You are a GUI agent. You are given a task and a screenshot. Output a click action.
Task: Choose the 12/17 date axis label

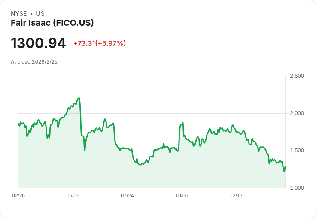pyautogui.click(x=236, y=196)
